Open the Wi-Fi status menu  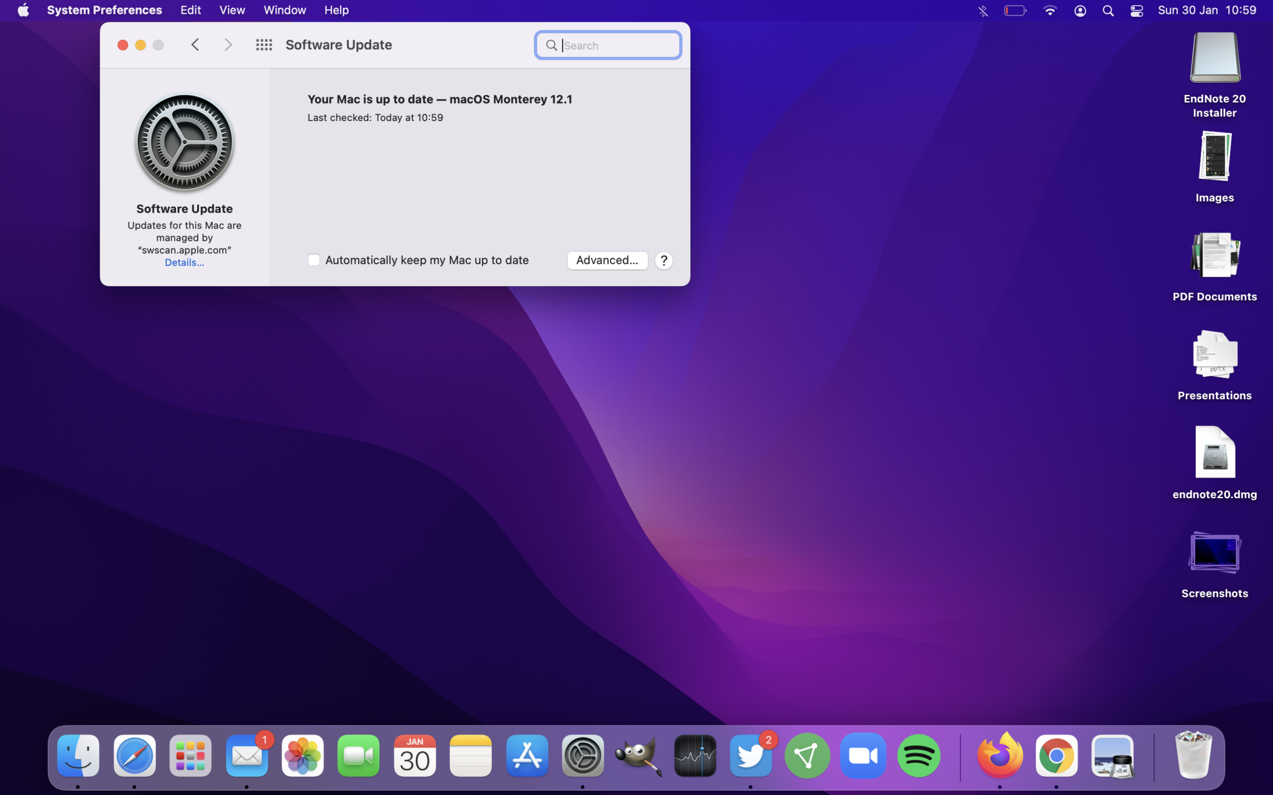click(1050, 10)
